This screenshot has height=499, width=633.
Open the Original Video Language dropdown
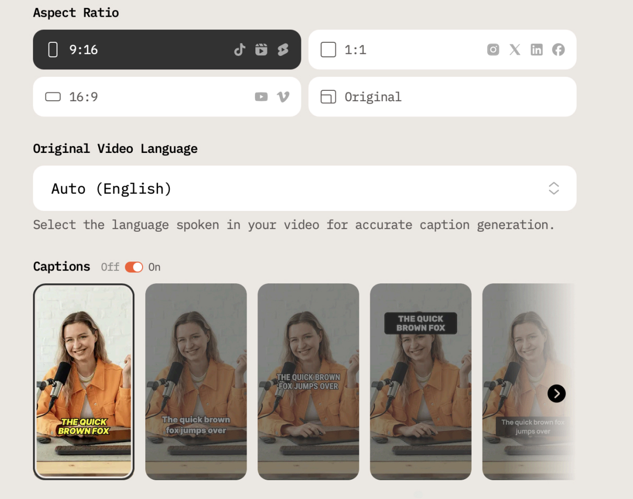tap(304, 188)
